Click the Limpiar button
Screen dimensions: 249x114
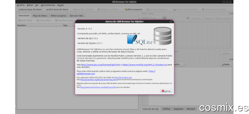[x=226, y=64]
